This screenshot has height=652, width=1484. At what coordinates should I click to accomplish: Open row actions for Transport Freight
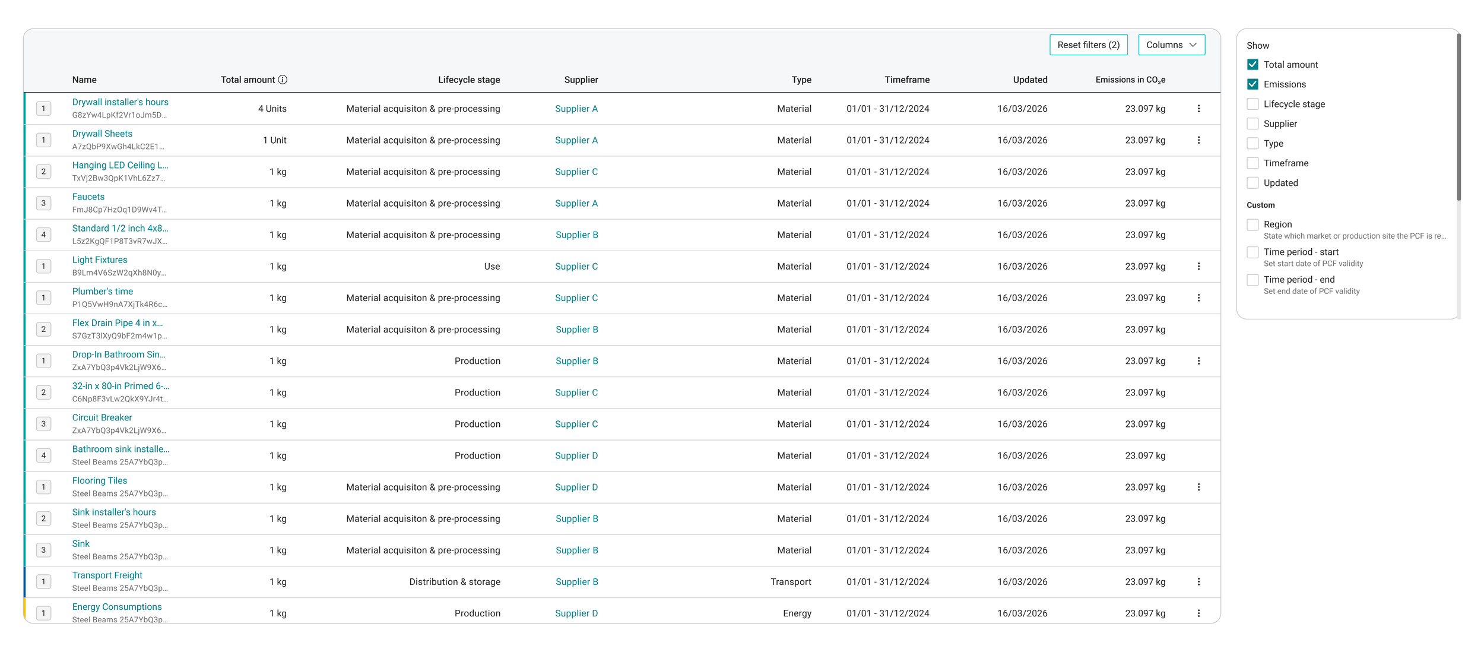click(1198, 582)
